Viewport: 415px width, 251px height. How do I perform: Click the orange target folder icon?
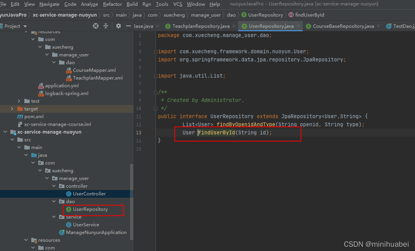coord(20,109)
